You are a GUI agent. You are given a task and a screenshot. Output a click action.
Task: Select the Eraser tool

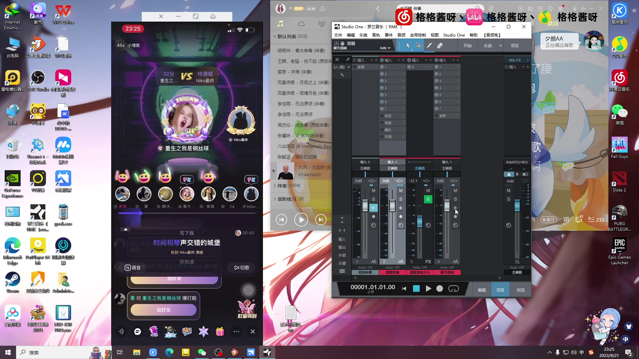click(x=440, y=46)
